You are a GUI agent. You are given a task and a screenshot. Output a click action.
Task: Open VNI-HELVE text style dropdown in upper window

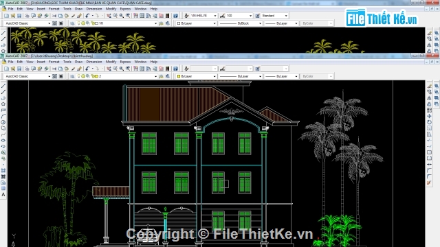click(x=215, y=16)
